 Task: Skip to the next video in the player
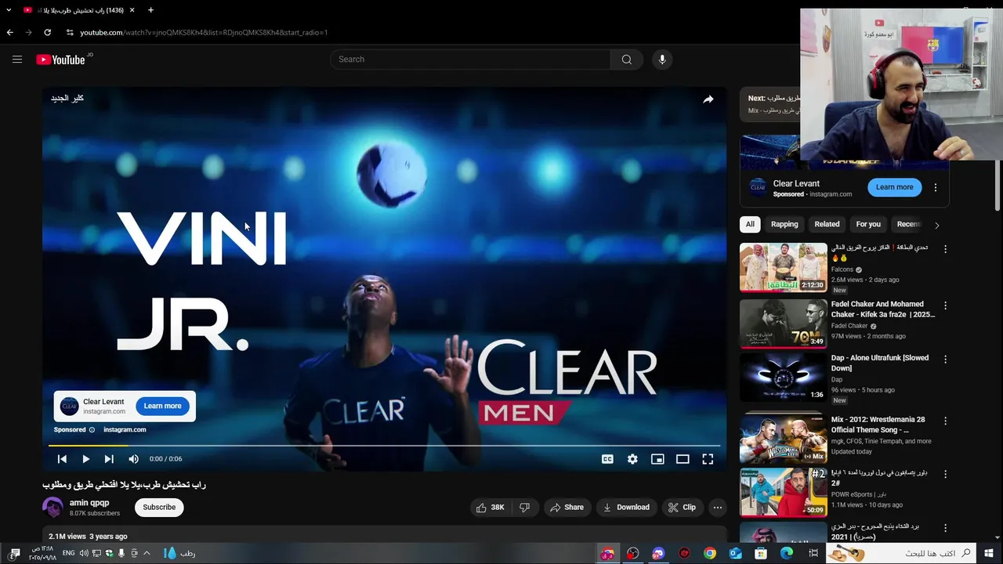[x=109, y=459]
